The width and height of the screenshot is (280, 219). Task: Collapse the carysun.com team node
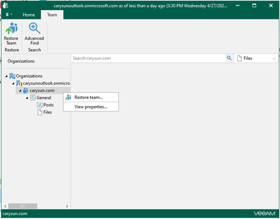click(20, 91)
